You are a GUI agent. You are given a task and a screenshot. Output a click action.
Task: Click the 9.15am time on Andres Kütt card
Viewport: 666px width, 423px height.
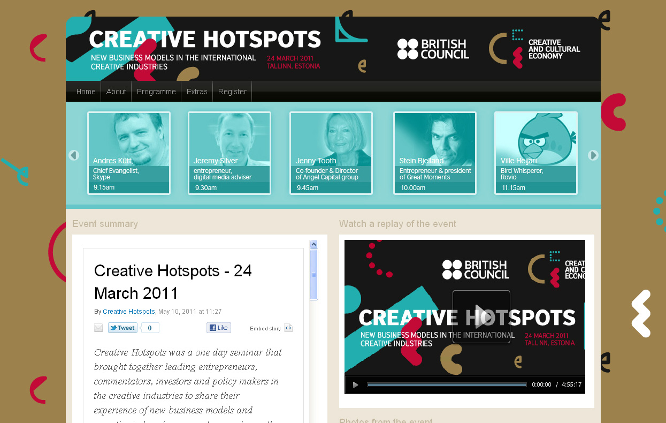(104, 188)
